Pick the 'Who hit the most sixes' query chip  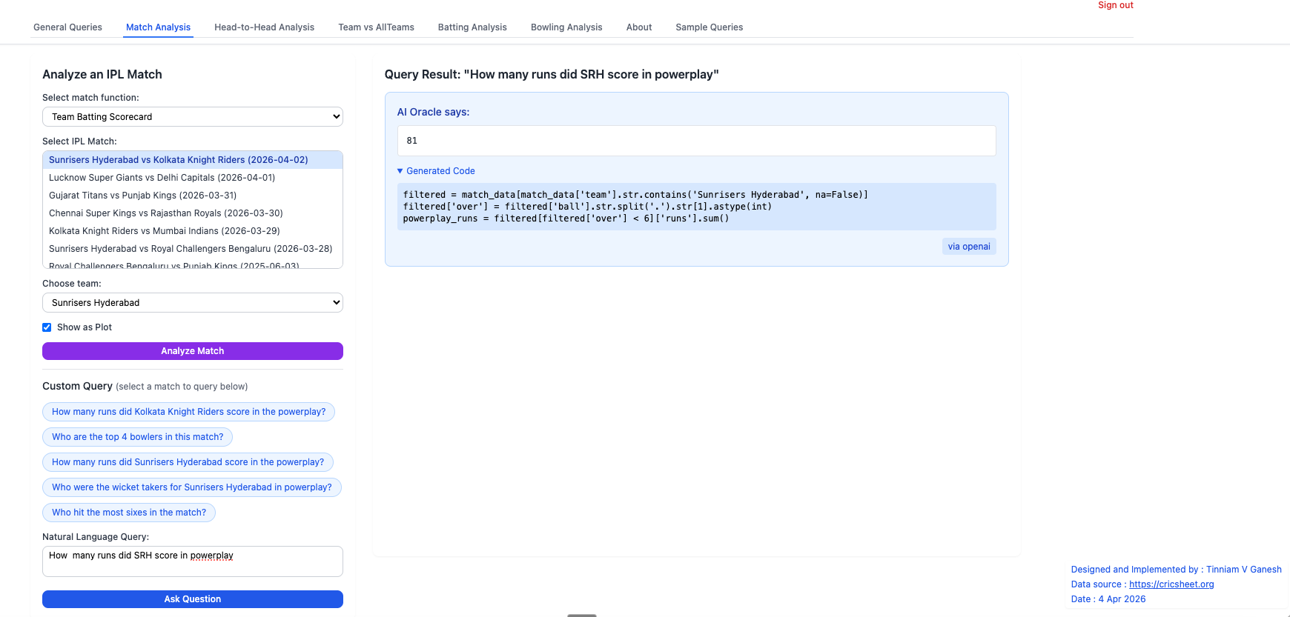click(x=129, y=513)
